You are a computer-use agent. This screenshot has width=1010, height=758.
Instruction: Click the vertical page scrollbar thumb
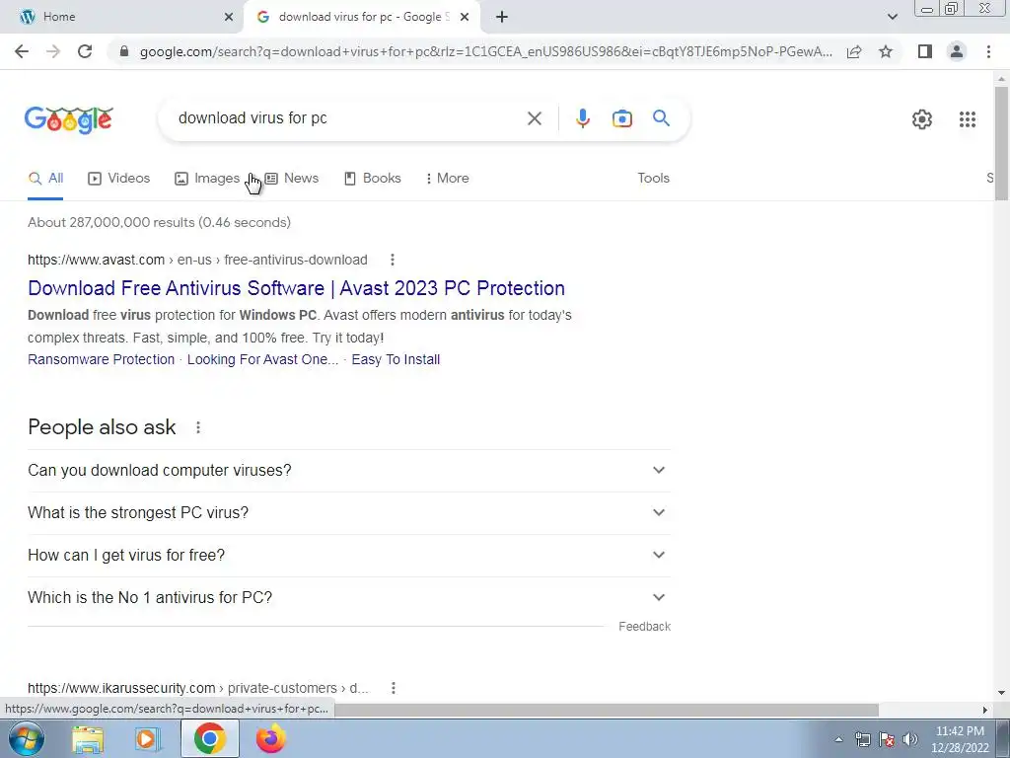(1001, 143)
